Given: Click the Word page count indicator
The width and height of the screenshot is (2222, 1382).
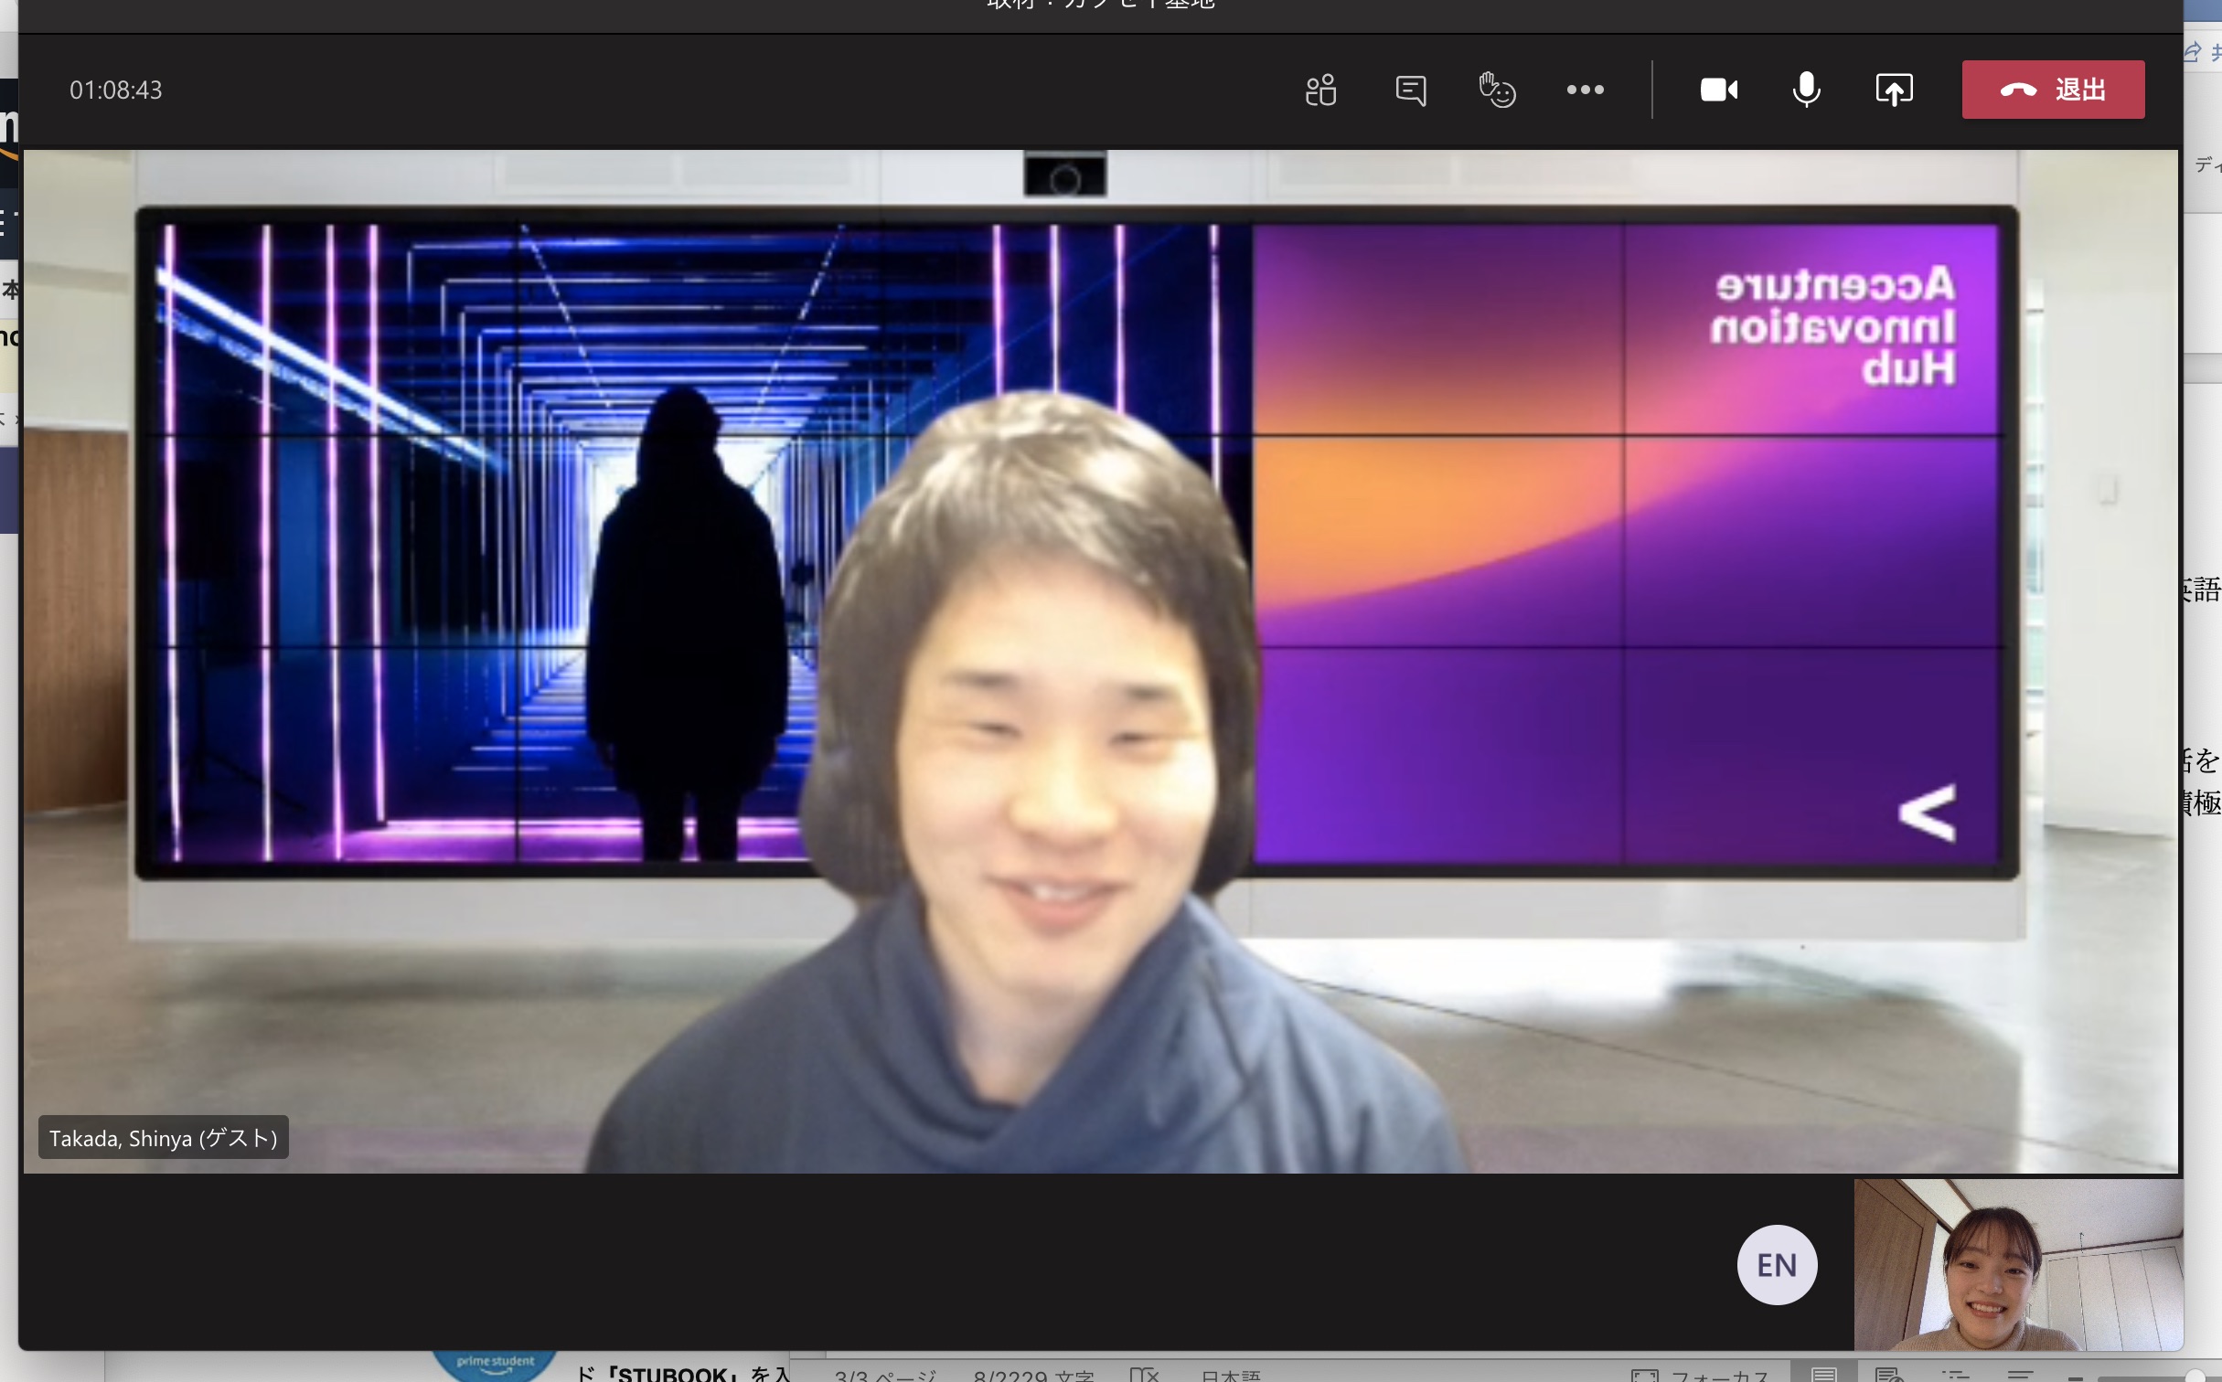Looking at the screenshot, I should (x=885, y=1375).
